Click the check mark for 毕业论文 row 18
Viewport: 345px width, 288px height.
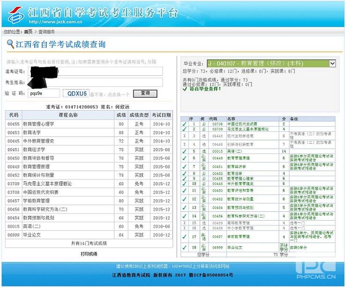184,247
